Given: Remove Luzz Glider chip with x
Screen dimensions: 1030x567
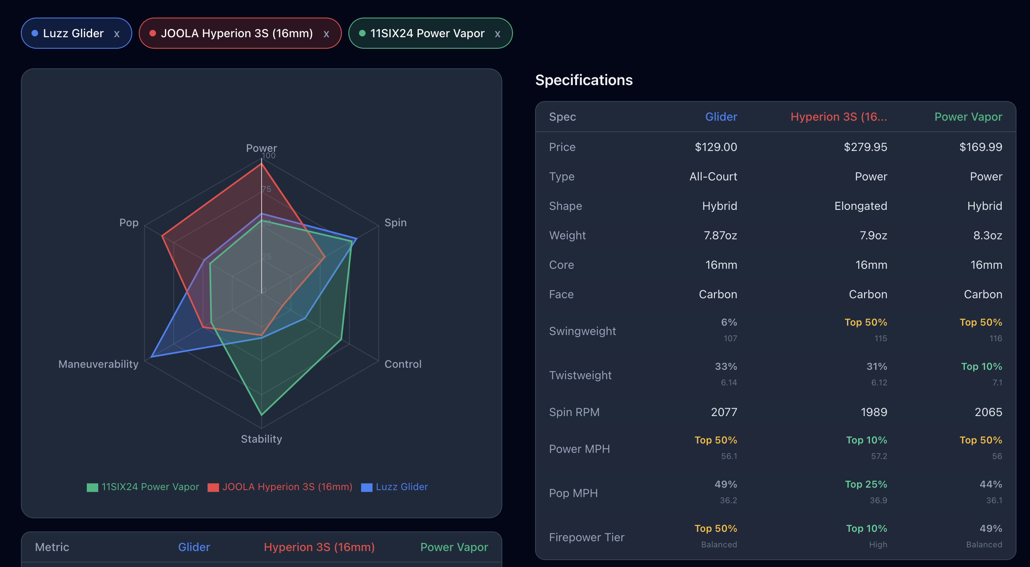Looking at the screenshot, I should pyautogui.click(x=117, y=34).
